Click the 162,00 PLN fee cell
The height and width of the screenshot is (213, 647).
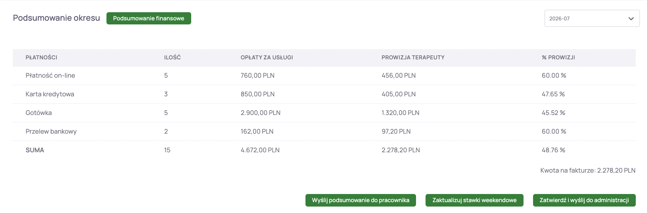pyautogui.click(x=257, y=132)
